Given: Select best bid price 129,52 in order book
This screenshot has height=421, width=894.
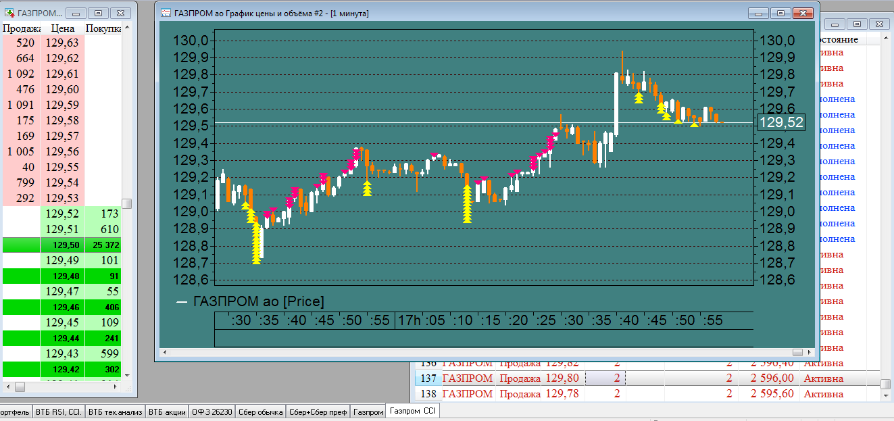Looking at the screenshot, I should click(63, 214).
